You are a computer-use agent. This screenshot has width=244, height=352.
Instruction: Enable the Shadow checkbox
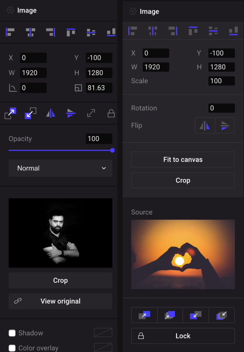pyautogui.click(x=12, y=333)
